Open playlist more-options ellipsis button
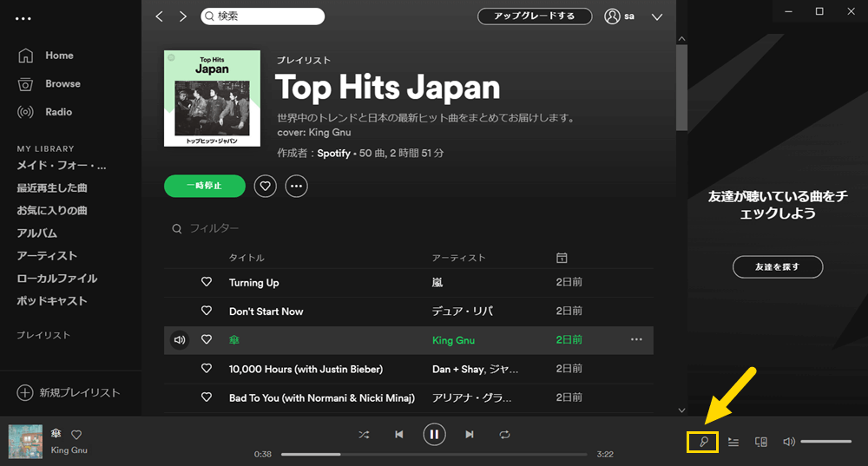This screenshot has height=466, width=868. (x=296, y=186)
